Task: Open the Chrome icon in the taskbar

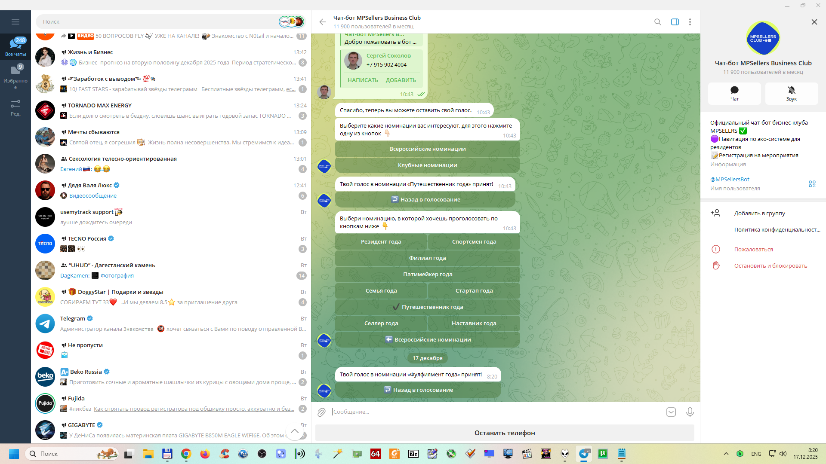Action: 186,454
